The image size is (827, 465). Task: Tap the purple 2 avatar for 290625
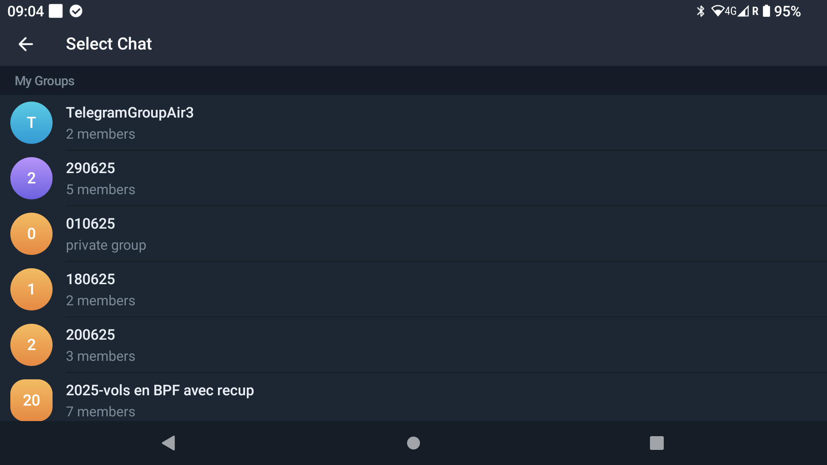click(31, 178)
